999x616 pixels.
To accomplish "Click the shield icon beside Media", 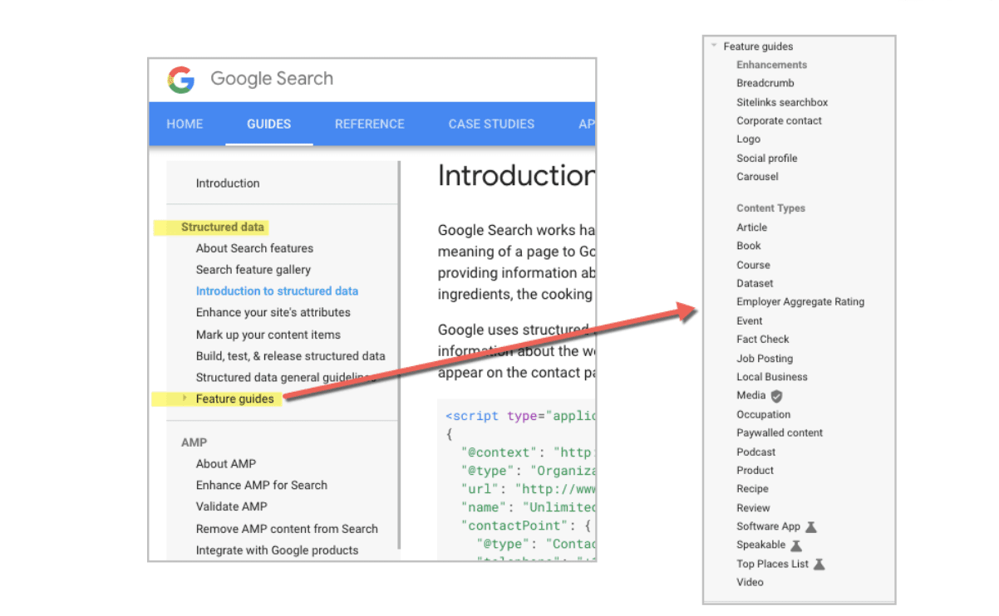I will [777, 396].
